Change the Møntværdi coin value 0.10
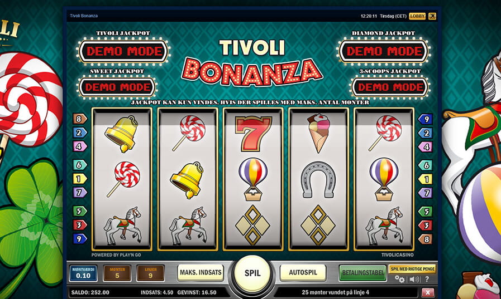Image resolution: width=501 pixels, height=299 pixels. (83, 273)
